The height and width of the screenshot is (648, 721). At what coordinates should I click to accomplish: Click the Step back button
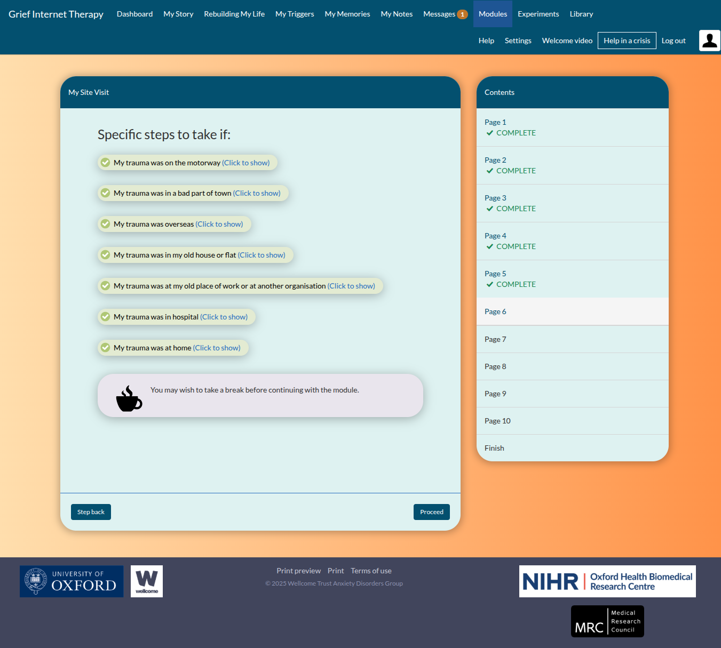click(91, 512)
